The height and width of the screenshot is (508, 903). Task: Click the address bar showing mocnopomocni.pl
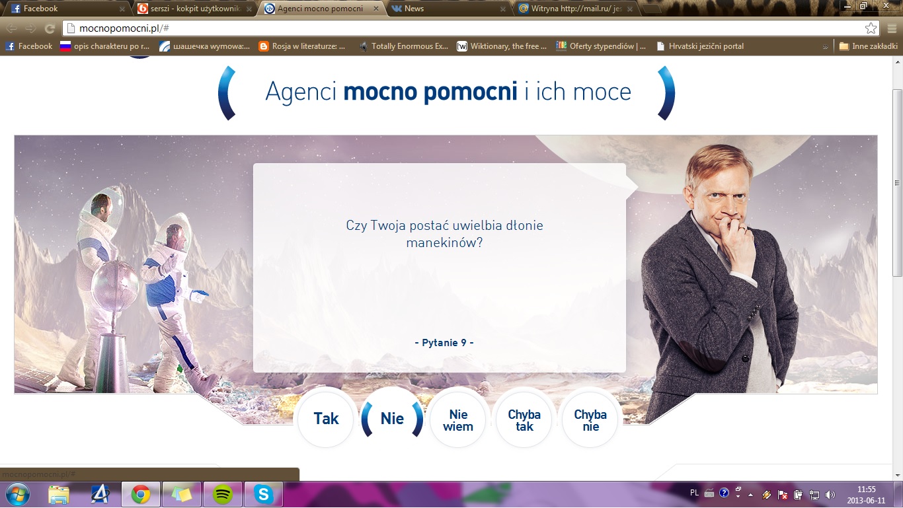click(x=463, y=28)
